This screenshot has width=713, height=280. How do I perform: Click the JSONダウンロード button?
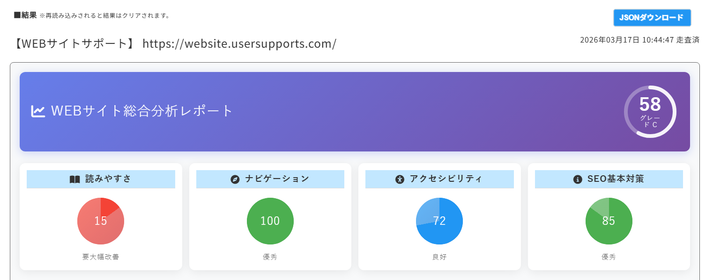tap(652, 17)
